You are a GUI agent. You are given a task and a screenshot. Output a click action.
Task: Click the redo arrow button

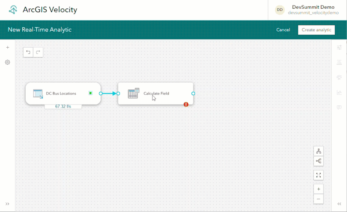point(38,52)
